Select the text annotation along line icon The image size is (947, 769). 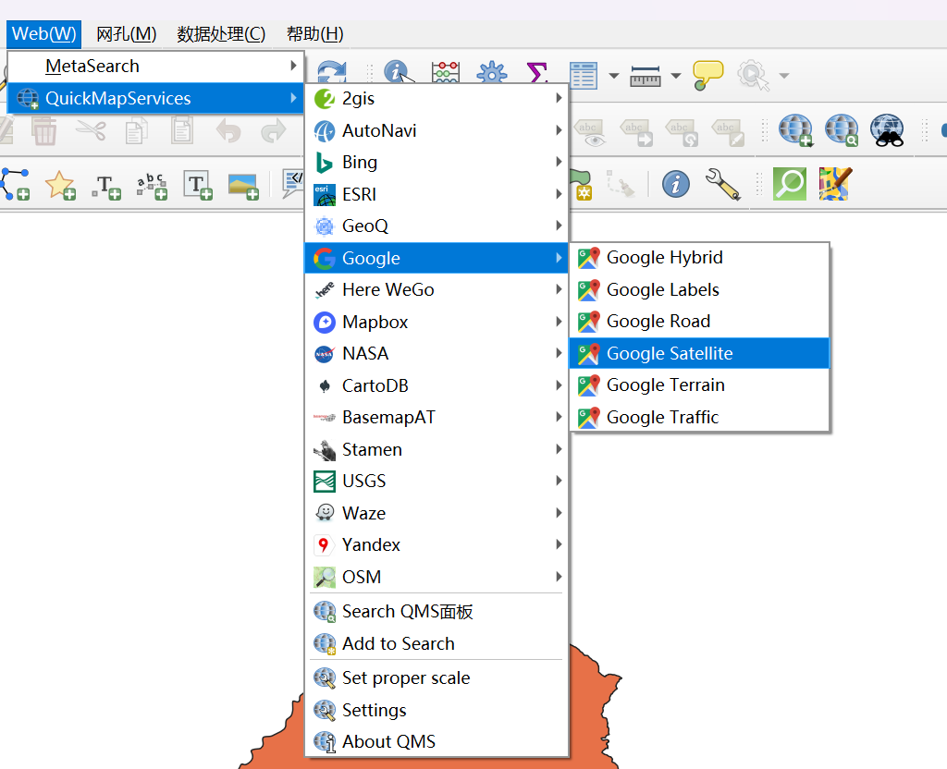[x=153, y=186]
